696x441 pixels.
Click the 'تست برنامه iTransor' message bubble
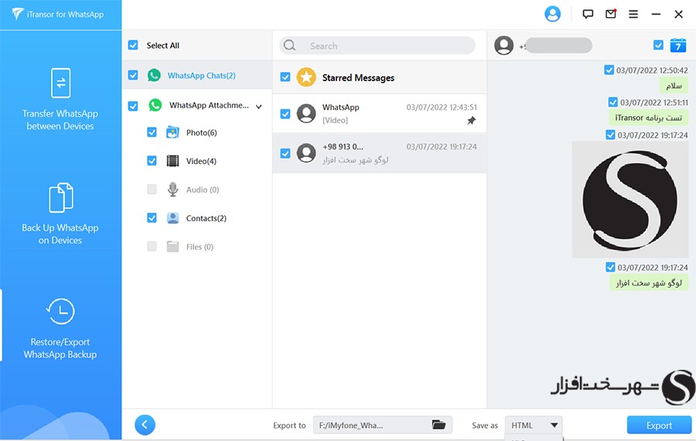pyautogui.click(x=649, y=118)
